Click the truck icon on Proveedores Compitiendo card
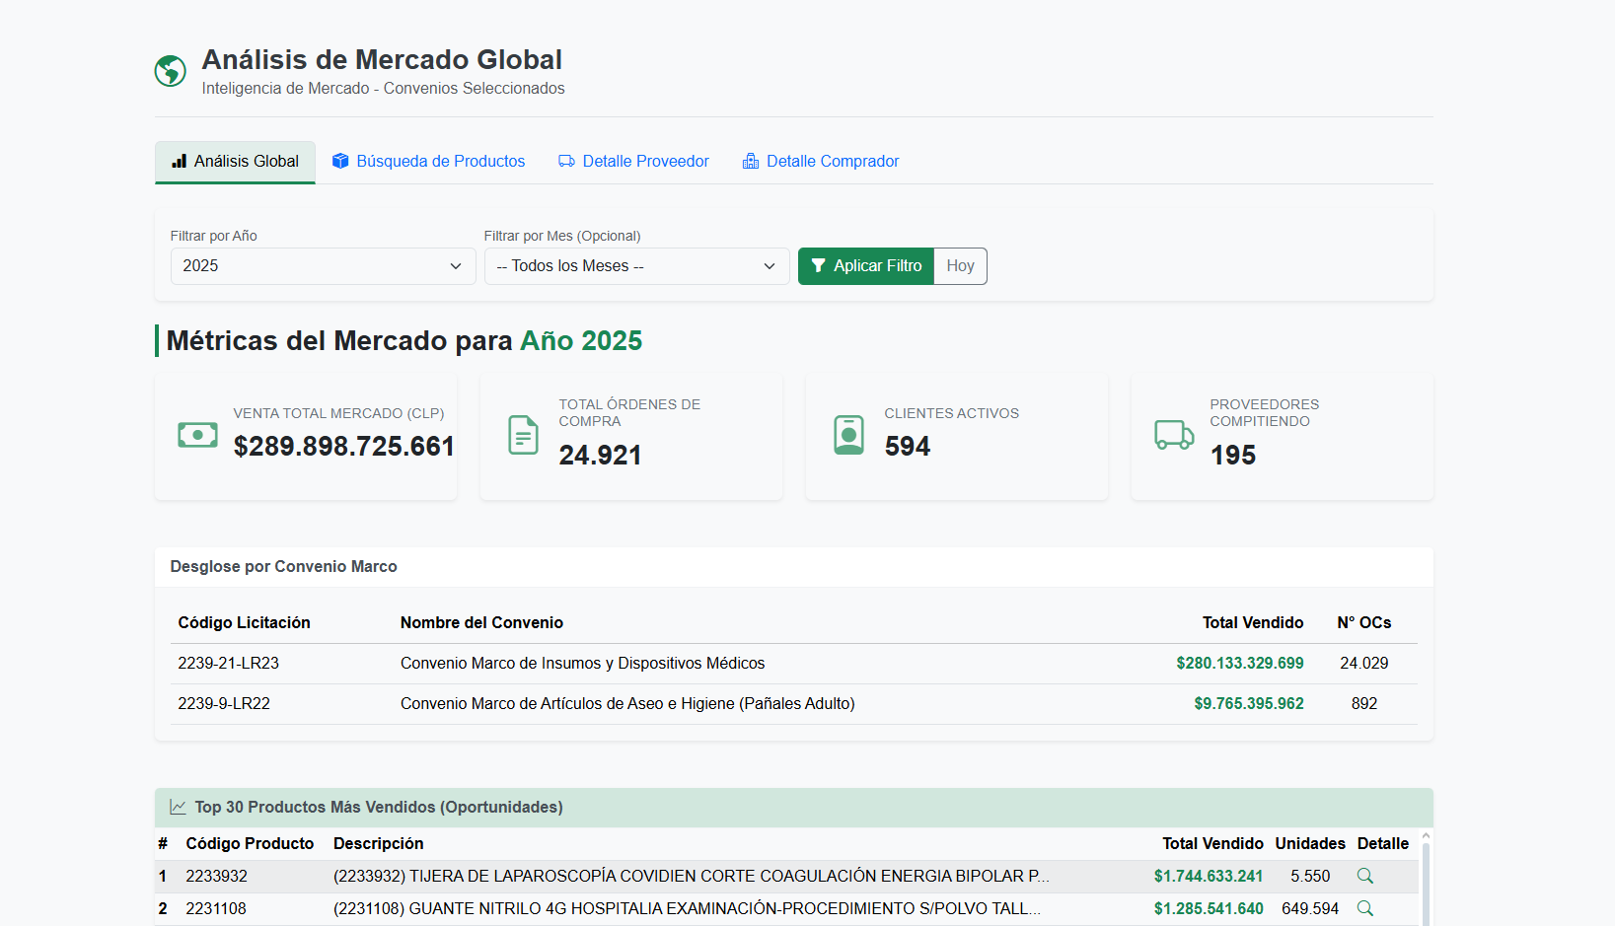This screenshot has height=926, width=1615. pyautogui.click(x=1173, y=434)
